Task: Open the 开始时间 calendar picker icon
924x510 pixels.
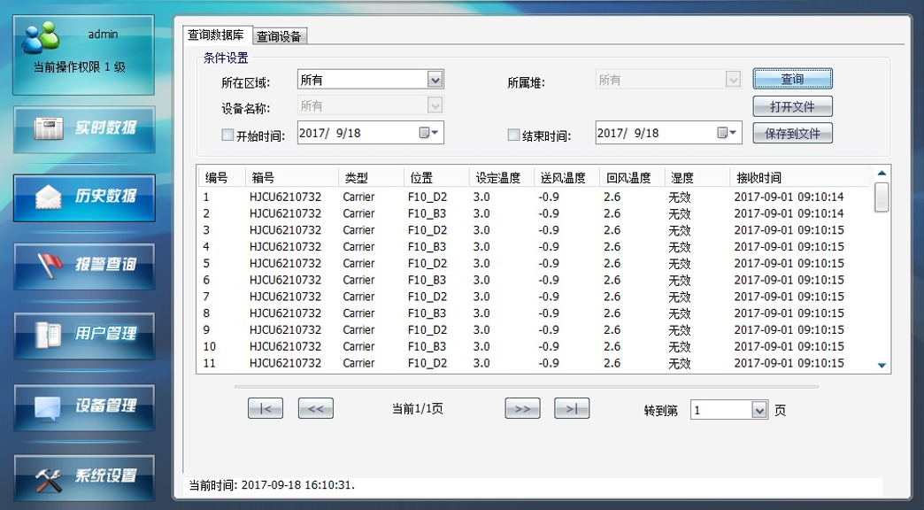Action: pos(424,133)
